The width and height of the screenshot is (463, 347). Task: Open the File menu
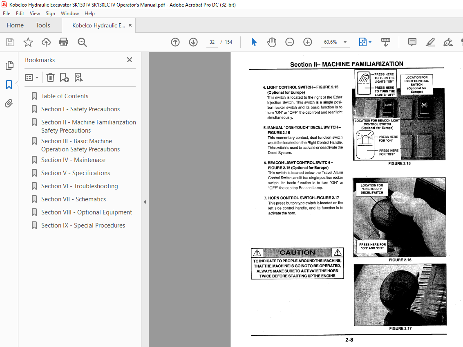click(x=7, y=14)
